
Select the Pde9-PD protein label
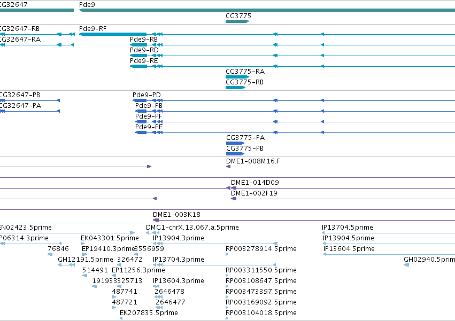pos(146,95)
